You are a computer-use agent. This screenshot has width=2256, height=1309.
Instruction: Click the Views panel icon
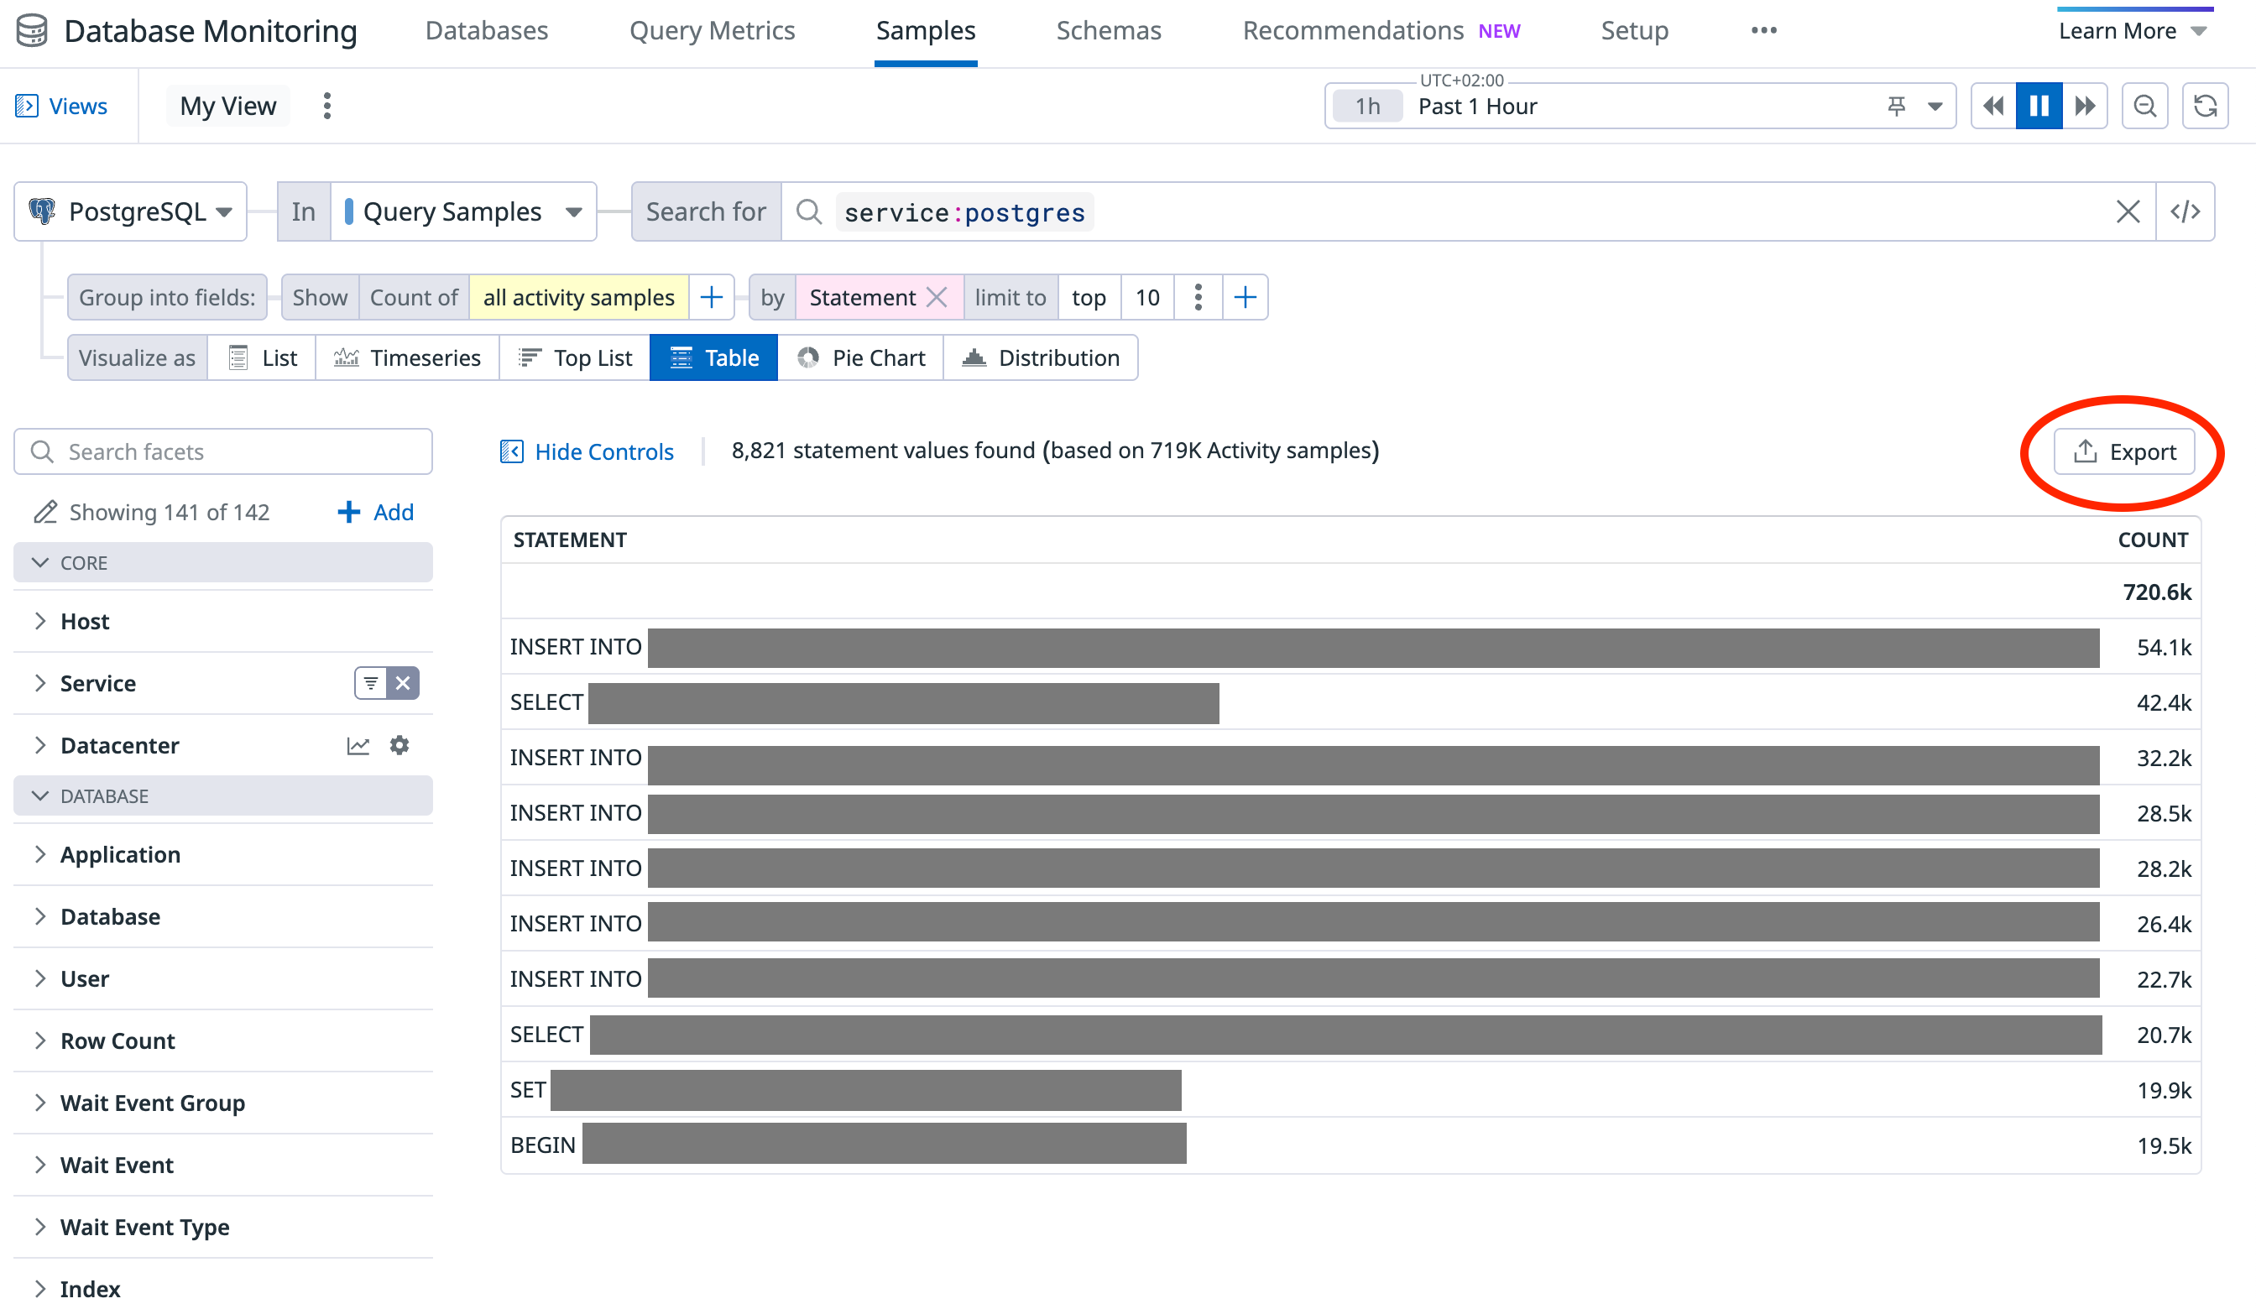click(29, 105)
